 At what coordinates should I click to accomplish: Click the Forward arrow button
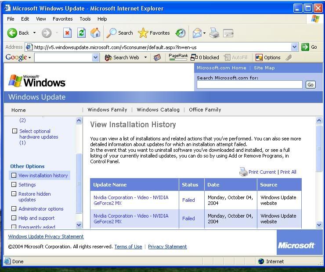tap(47, 33)
